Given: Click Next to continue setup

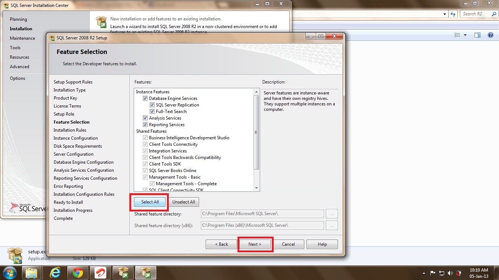Looking at the screenshot, I should pyautogui.click(x=255, y=244).
